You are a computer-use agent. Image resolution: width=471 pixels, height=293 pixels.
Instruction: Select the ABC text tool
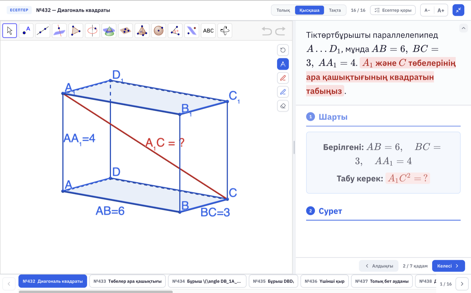pos(208,31)
